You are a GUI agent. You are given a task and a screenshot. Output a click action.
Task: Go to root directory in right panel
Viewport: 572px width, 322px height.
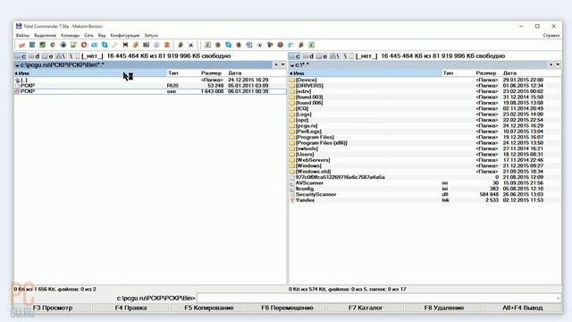pos(346,55)
